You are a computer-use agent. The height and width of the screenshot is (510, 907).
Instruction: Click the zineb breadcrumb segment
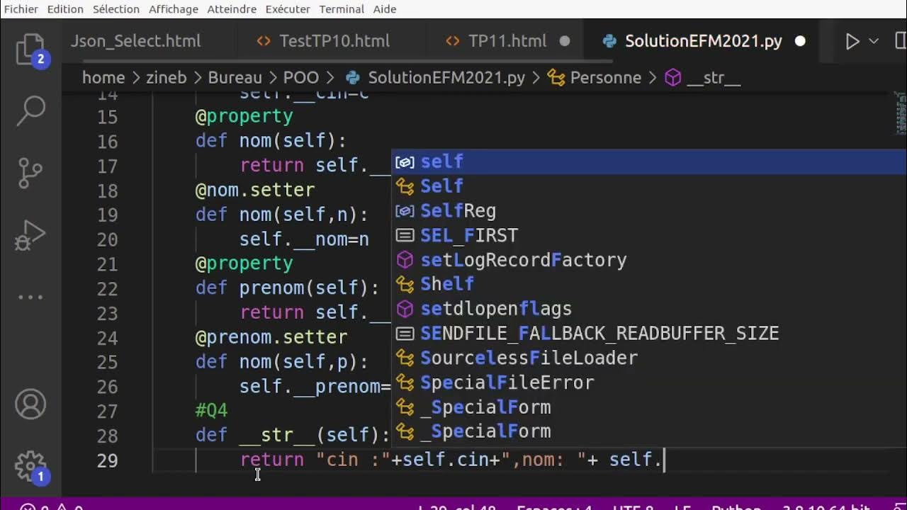pyautogui.click(x=166, y=78)
